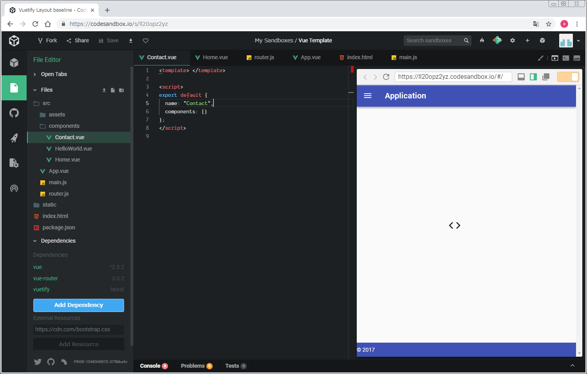The image size is (587, 374).
Task: Like sandbox with heart icon
Action: click(x=146, y=41)
